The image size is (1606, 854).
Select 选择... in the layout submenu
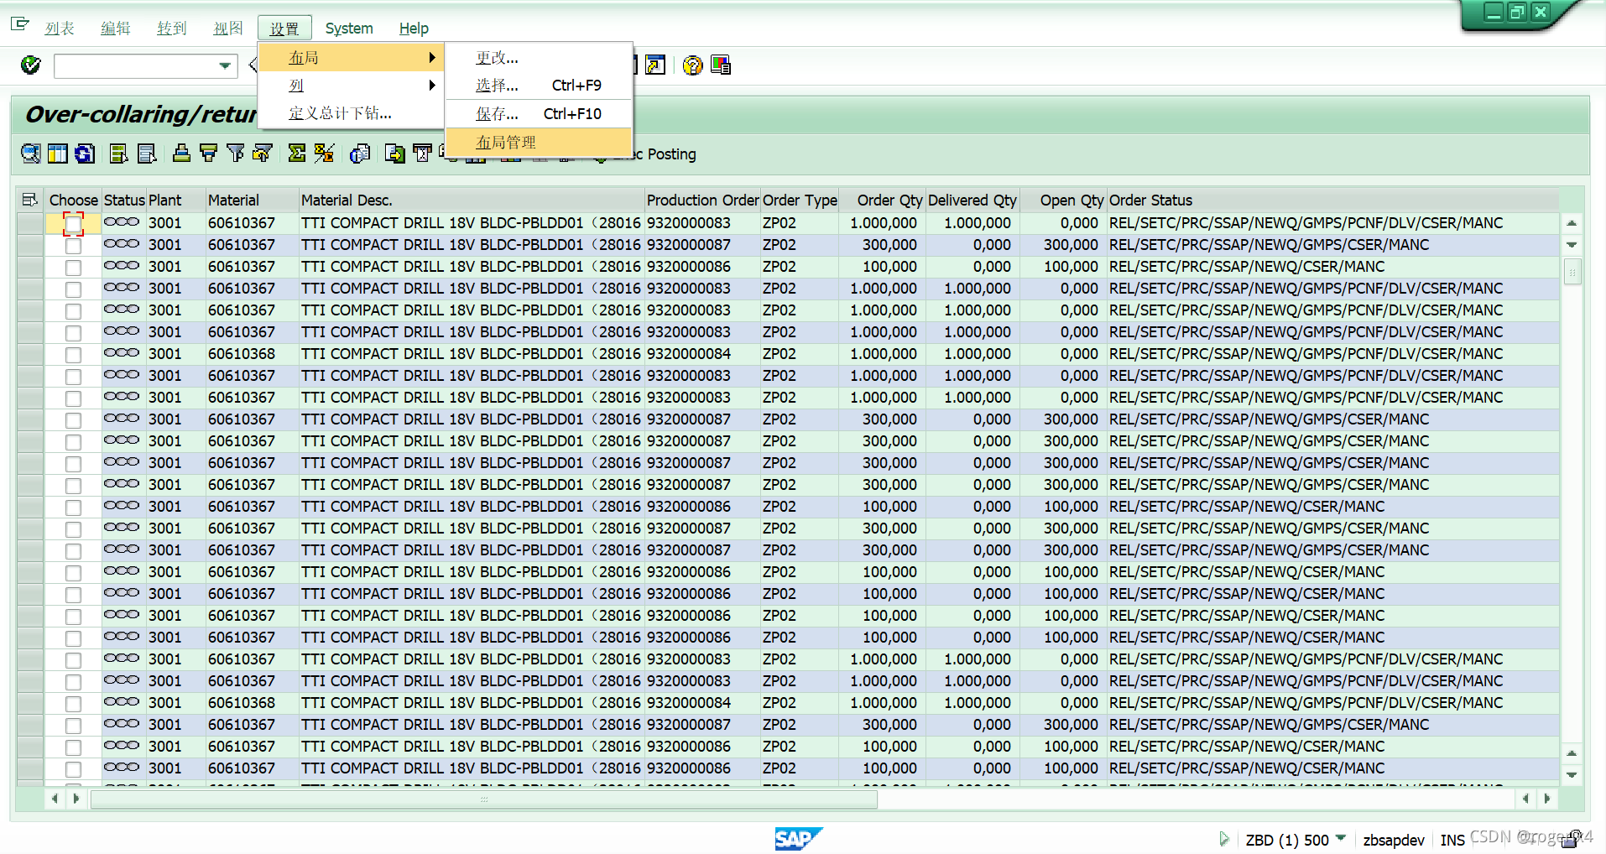[x=539, y=86]
